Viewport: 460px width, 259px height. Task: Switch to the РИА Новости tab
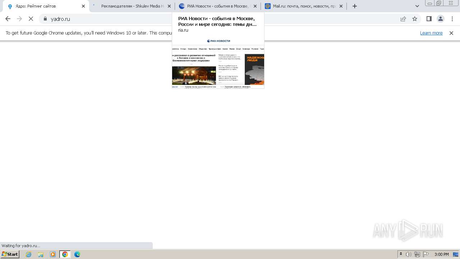[218, 6]
